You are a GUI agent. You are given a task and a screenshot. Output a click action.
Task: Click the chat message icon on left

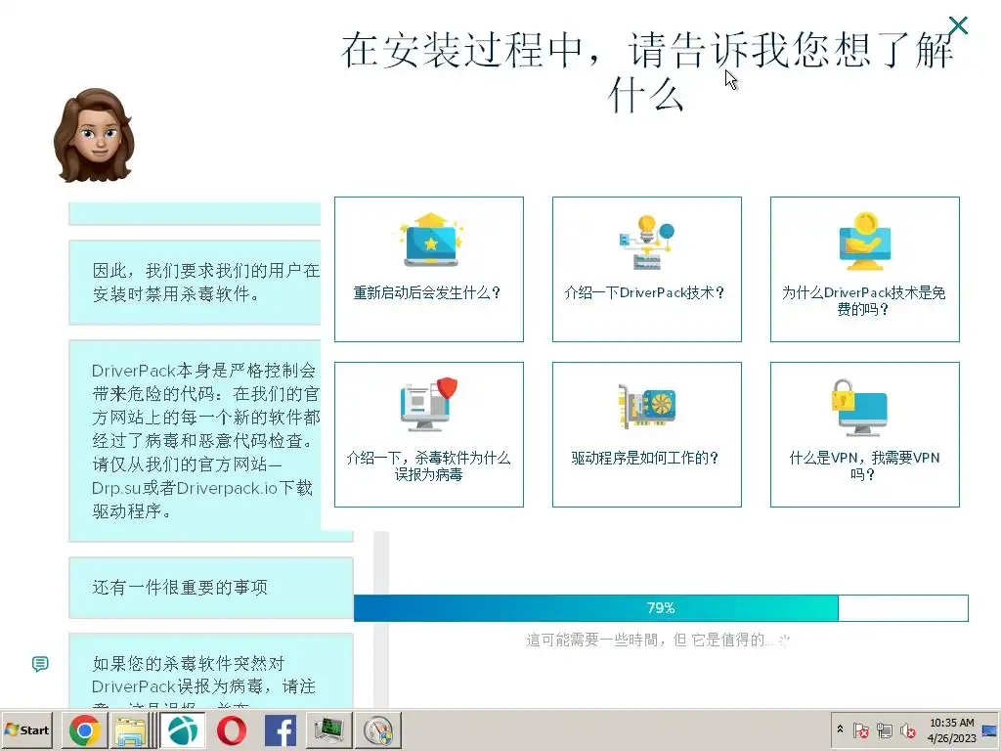[40, 664]
